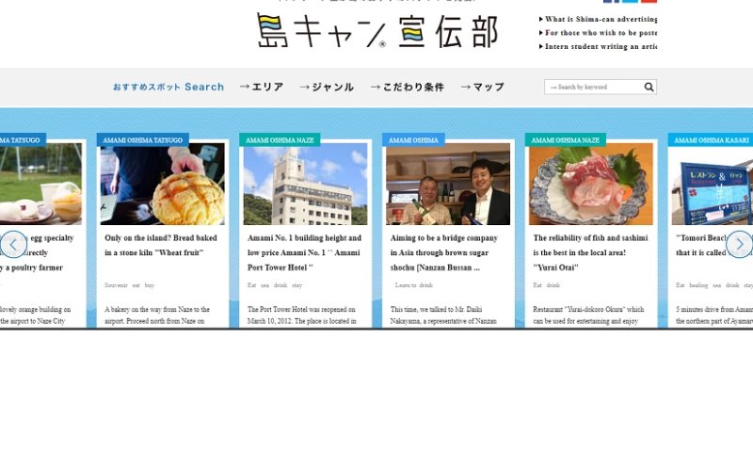Click sea tag on hotel card

tap(264, 285)
